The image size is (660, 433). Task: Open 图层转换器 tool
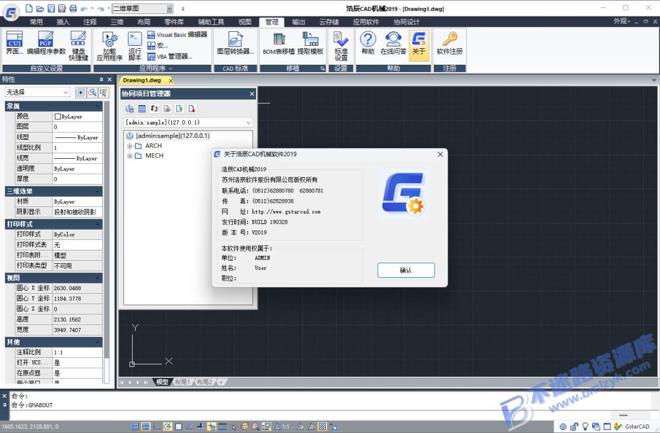pyautogui.click(x=235, y=43)
